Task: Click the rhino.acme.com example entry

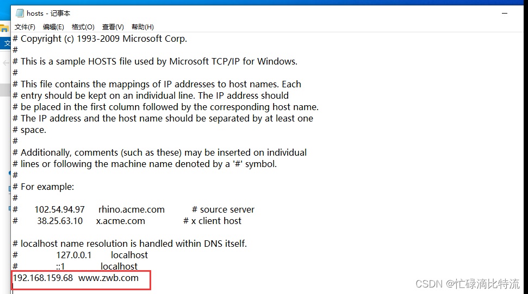Action: [x=131, y=209]
